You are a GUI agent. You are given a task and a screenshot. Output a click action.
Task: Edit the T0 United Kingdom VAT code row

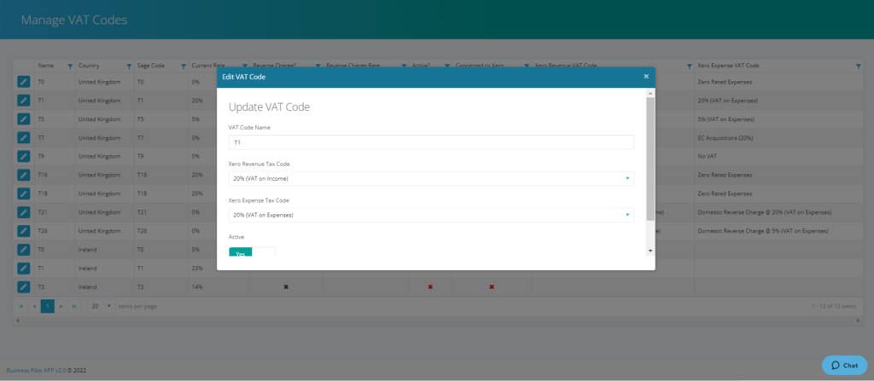(23, 82)
